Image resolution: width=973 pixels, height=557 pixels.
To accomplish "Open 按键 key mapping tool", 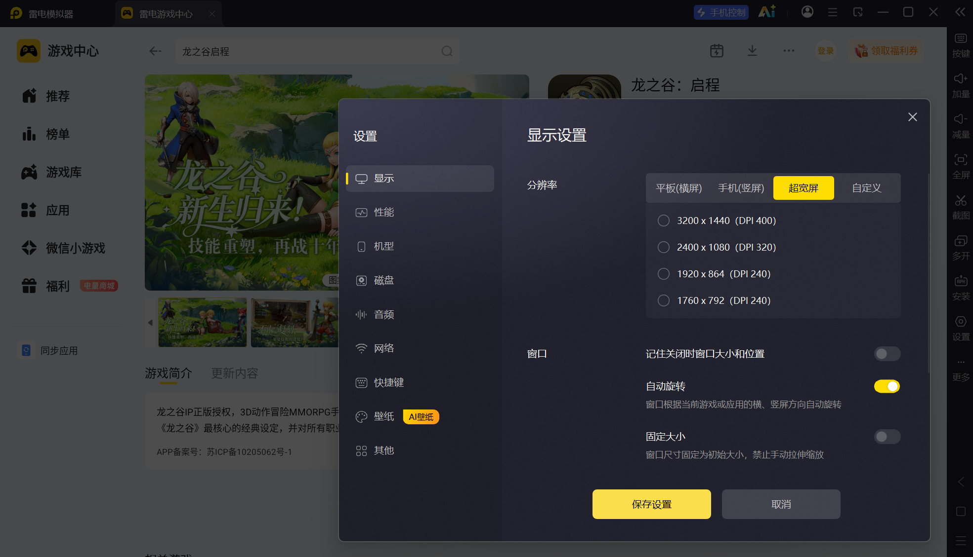I will (x=961, y=45).
